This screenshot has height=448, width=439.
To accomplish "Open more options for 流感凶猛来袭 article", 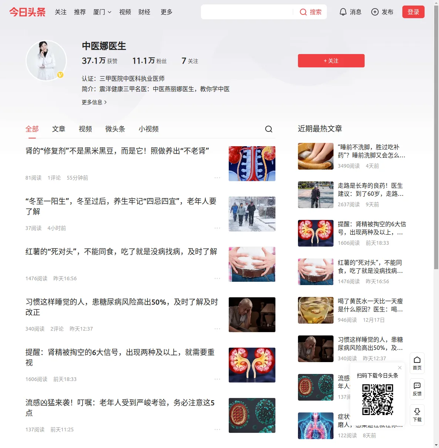I will tap(217, 429).
